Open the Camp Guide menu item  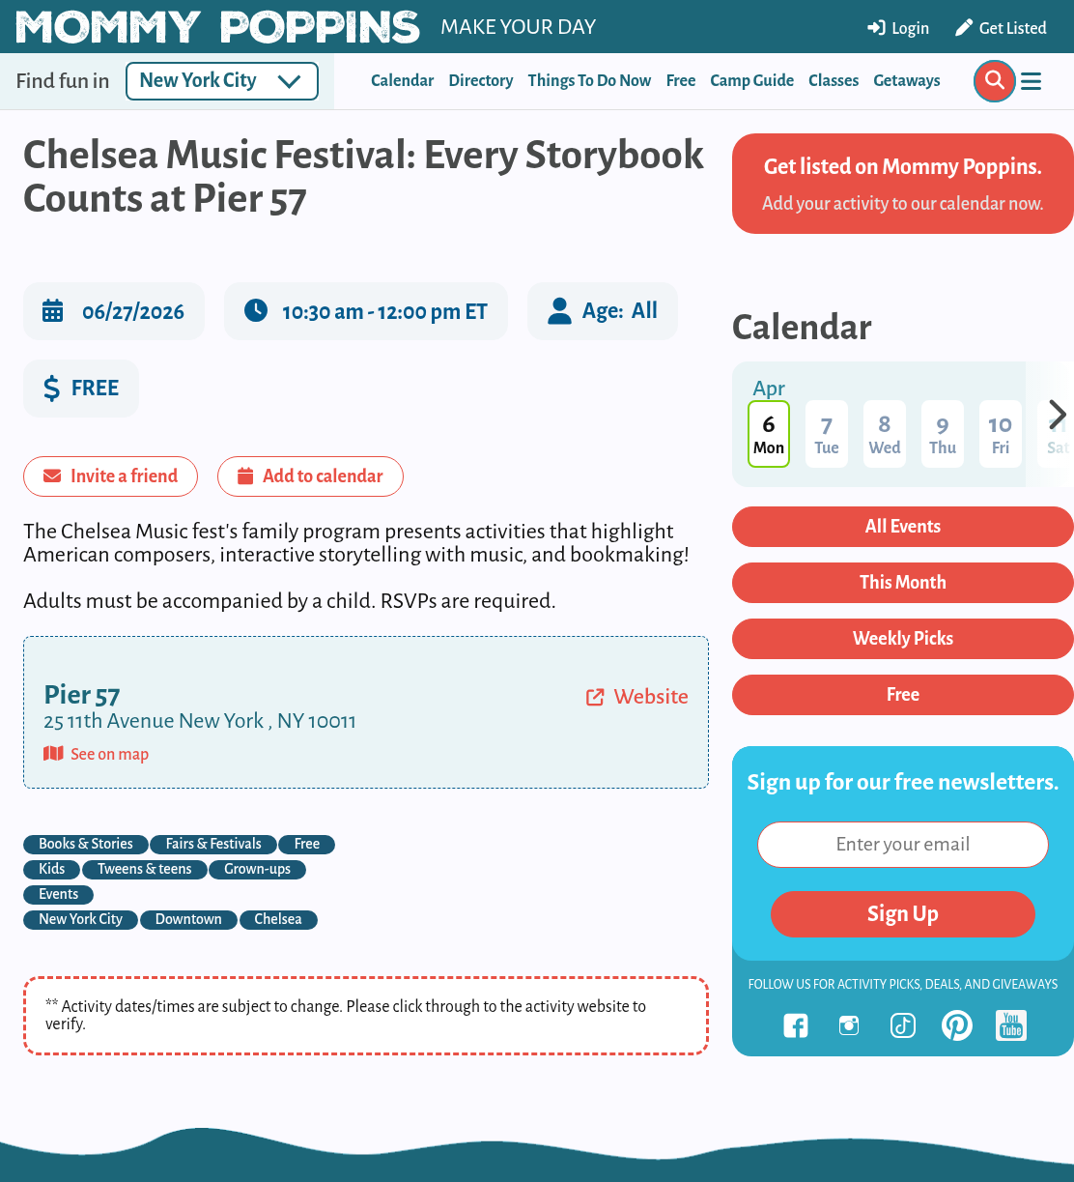(x=751, y=81)
